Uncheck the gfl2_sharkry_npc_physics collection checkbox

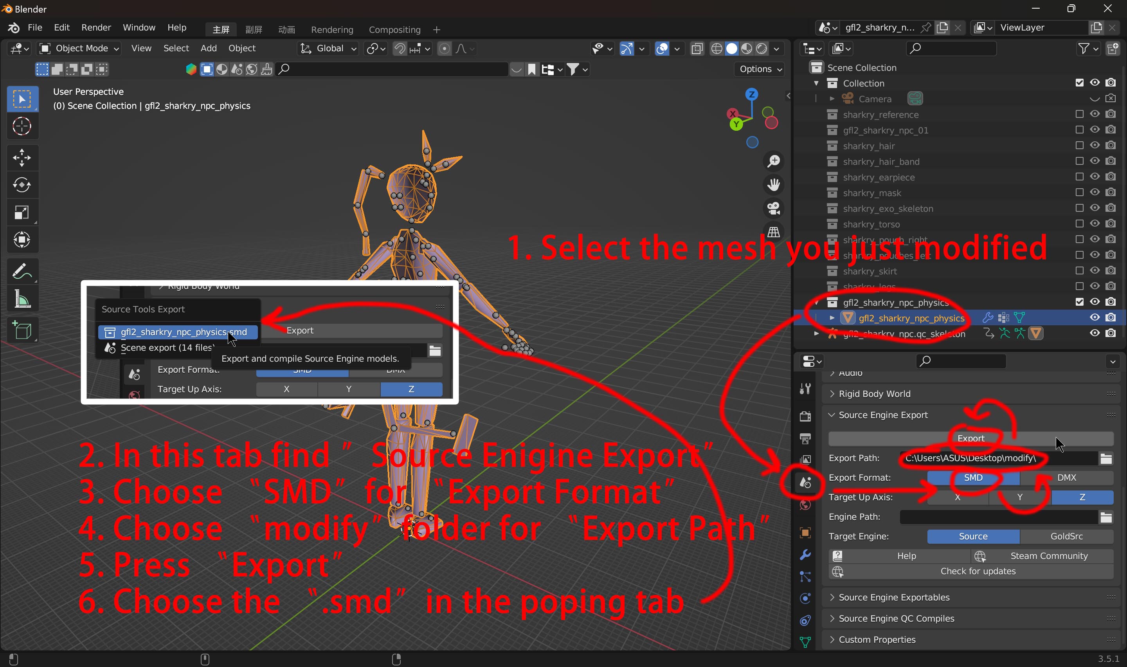[x=1079, y=301]
